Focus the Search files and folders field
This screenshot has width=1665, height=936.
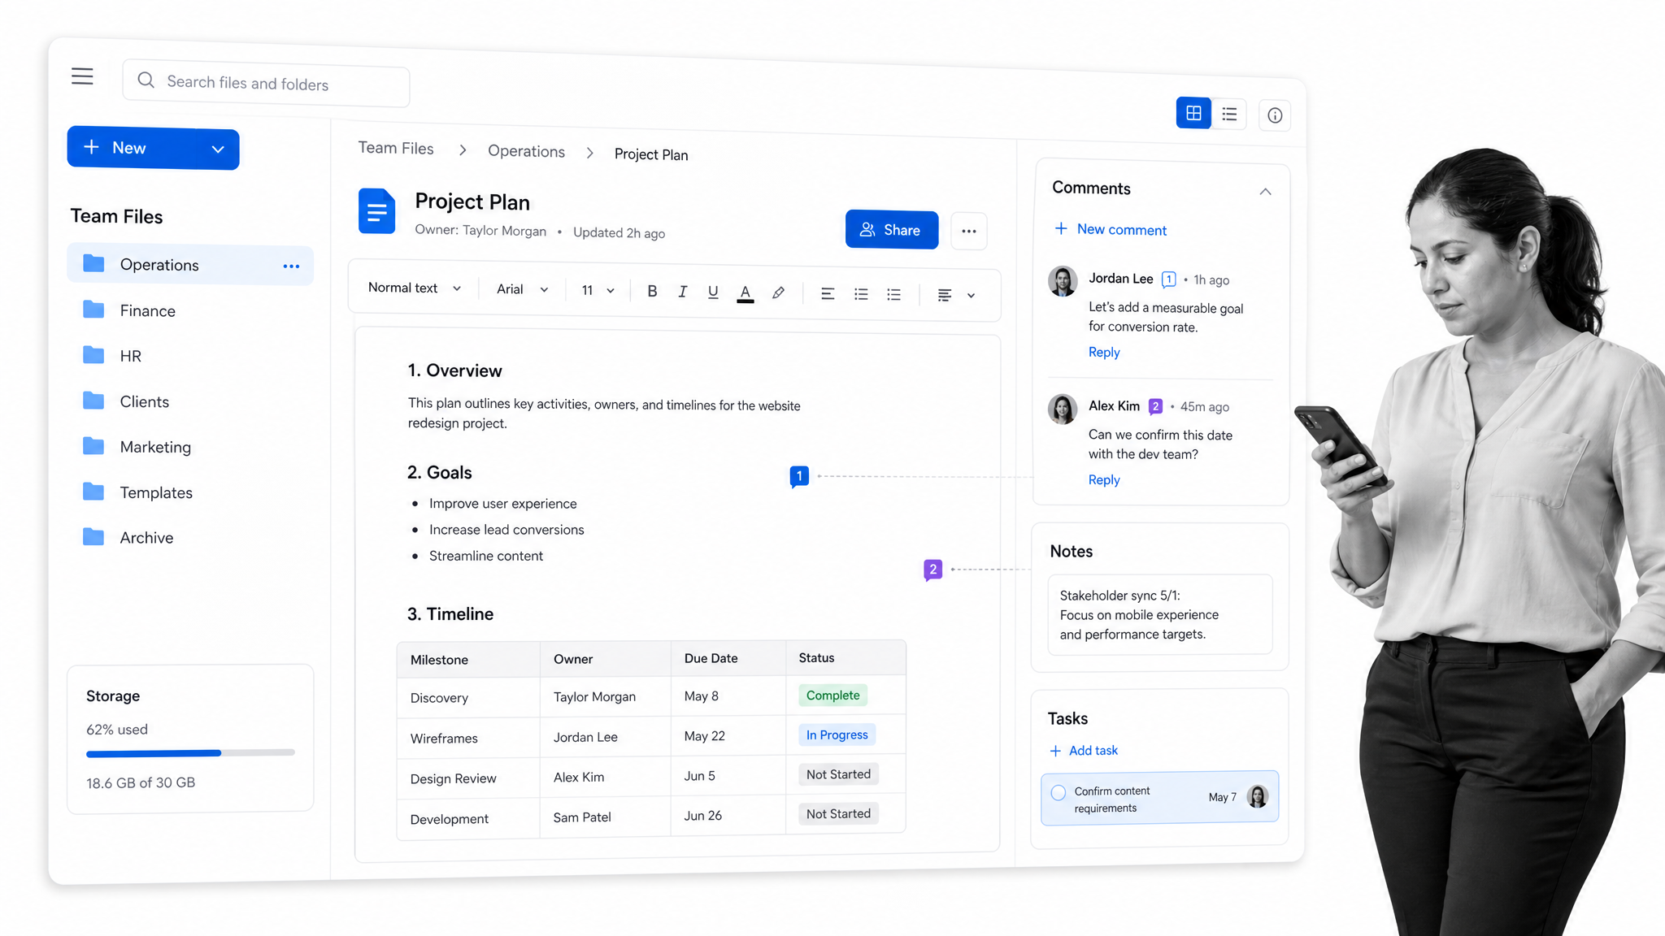(266, 83)
